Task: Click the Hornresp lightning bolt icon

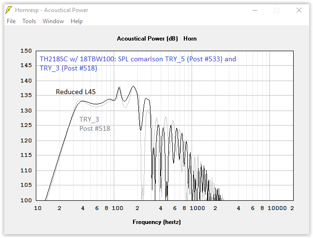Action: point(9,10)
